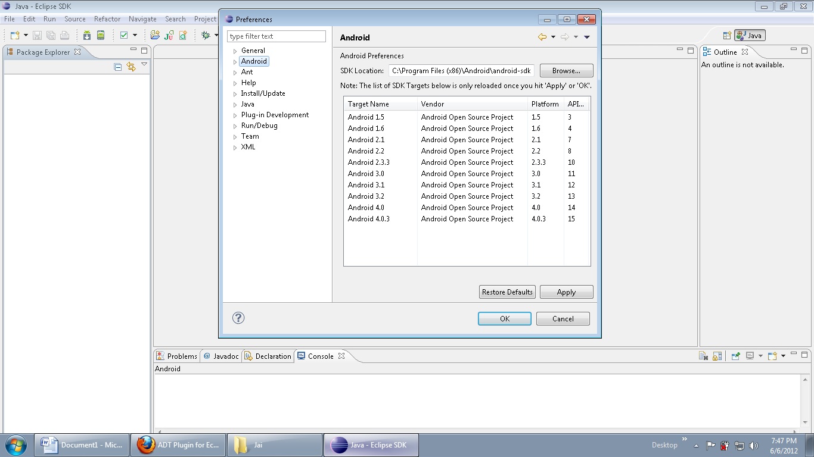Open the Source menu

tap(75, 19)
